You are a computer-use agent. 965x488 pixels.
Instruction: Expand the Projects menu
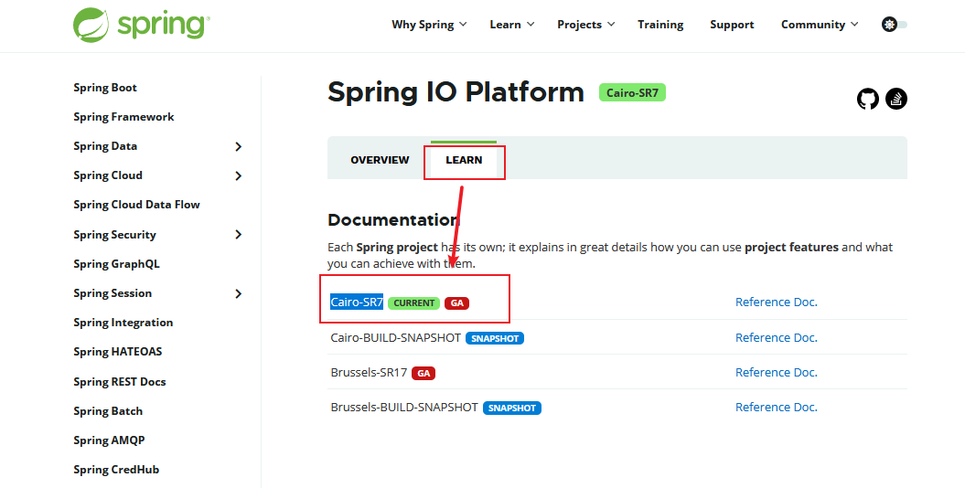click(x=586, y=25)
